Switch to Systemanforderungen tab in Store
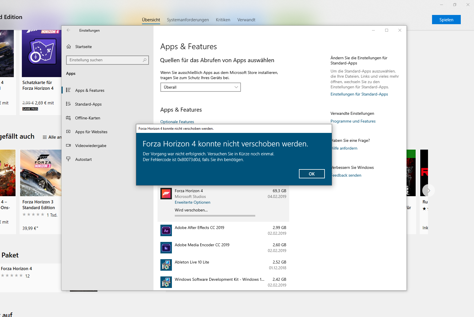The width and height of the screenshot is (474, 317). (188, 20)
